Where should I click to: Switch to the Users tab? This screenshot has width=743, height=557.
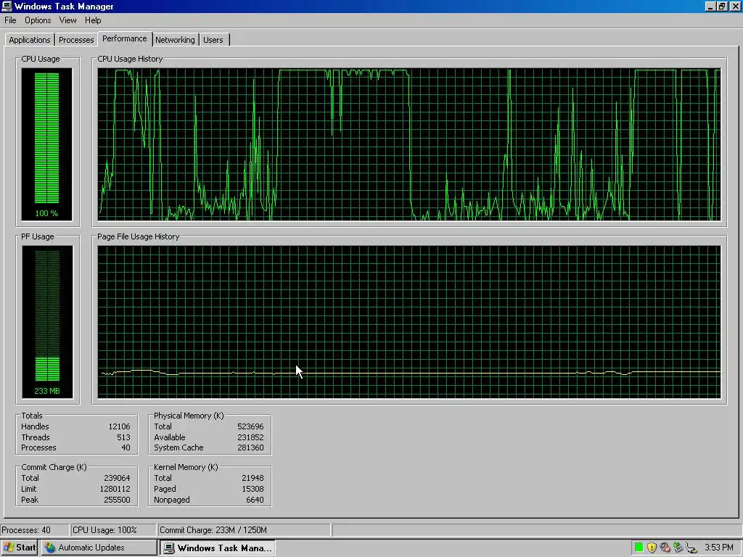[213, 40]
